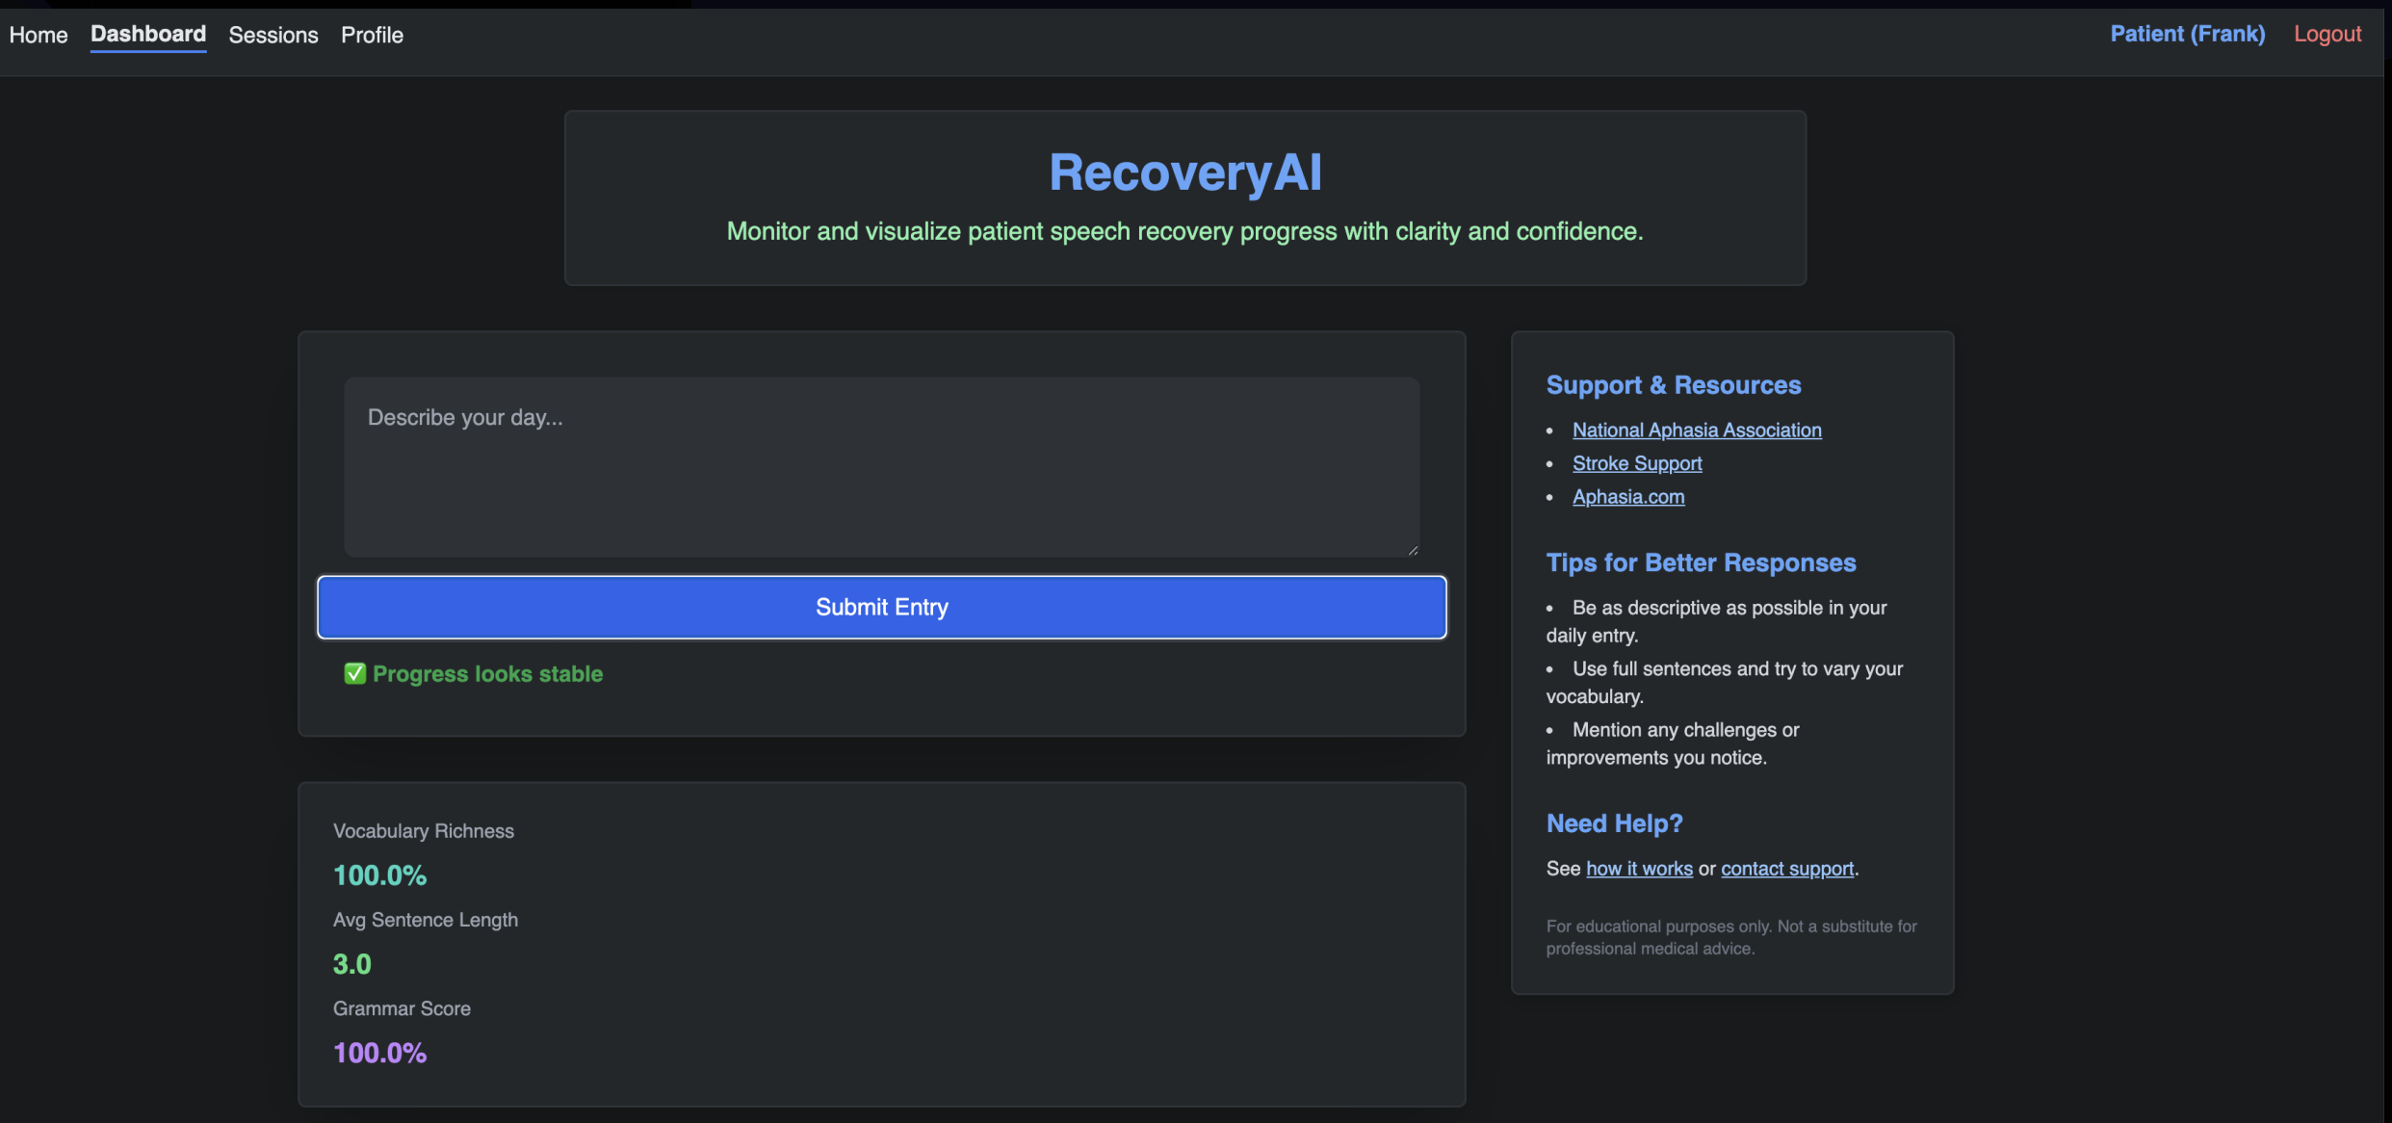Click the Logout link
The height and width of the screenshot is (1123, 2392).
(2327, 34)
